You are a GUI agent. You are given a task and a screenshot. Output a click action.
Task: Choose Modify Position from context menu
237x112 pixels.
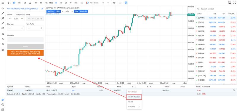tap(134, 97)
